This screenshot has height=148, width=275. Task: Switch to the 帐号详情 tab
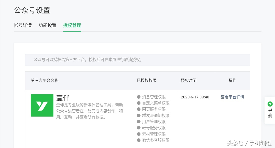coord(23,25)
